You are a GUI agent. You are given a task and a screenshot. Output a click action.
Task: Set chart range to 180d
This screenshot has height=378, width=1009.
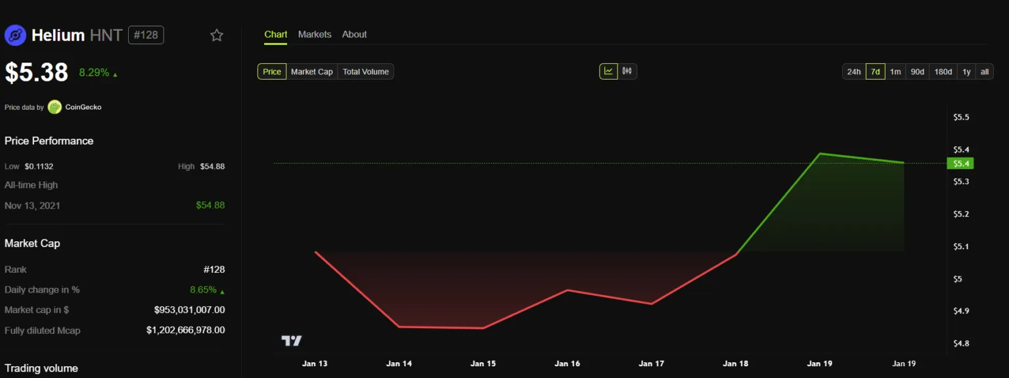click(x=943, y=72)
